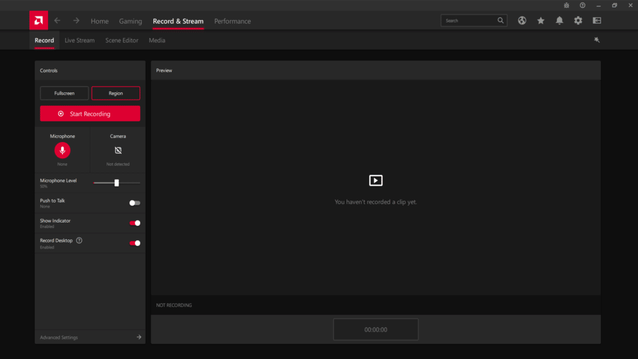Go back using the back arrow
Viewport: 638px width, 359px height.
pyautogui.click(x=57, y=21)
